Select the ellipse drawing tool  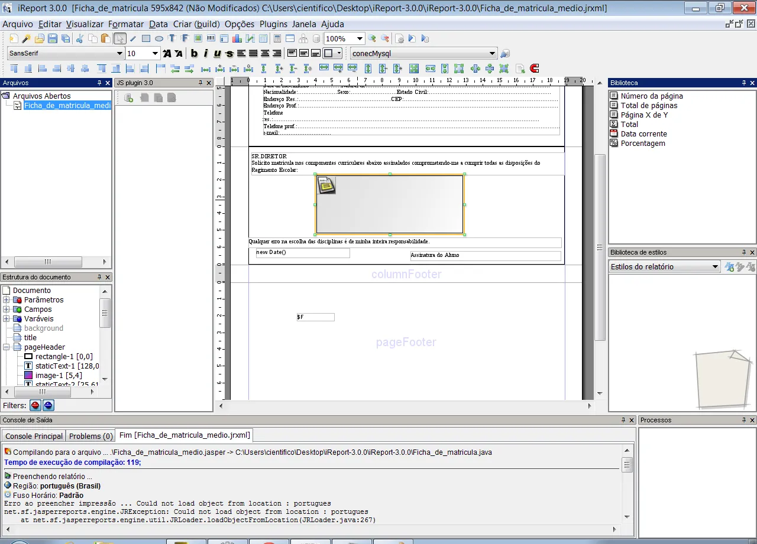tap(159, 39)
